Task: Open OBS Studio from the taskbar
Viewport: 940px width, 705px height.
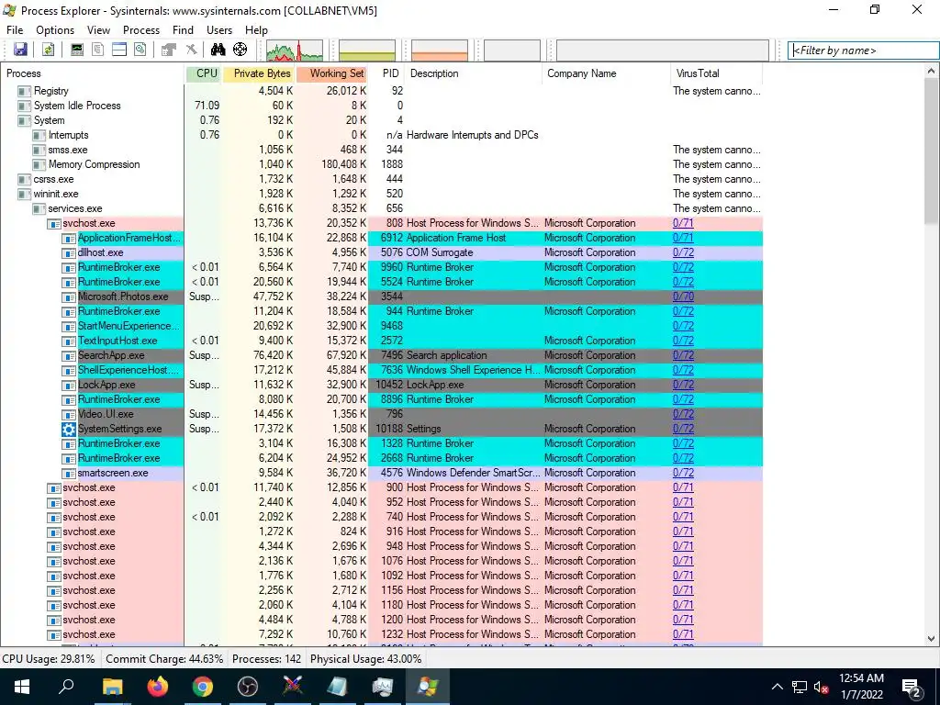Action: pyautogui.click(x=248, y=687)
